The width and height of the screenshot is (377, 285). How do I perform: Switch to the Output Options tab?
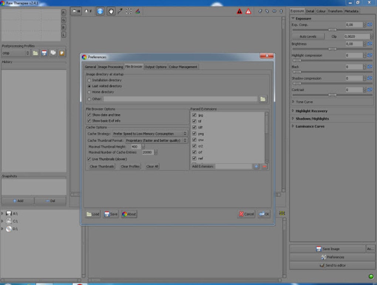click(x=156, y=67)
